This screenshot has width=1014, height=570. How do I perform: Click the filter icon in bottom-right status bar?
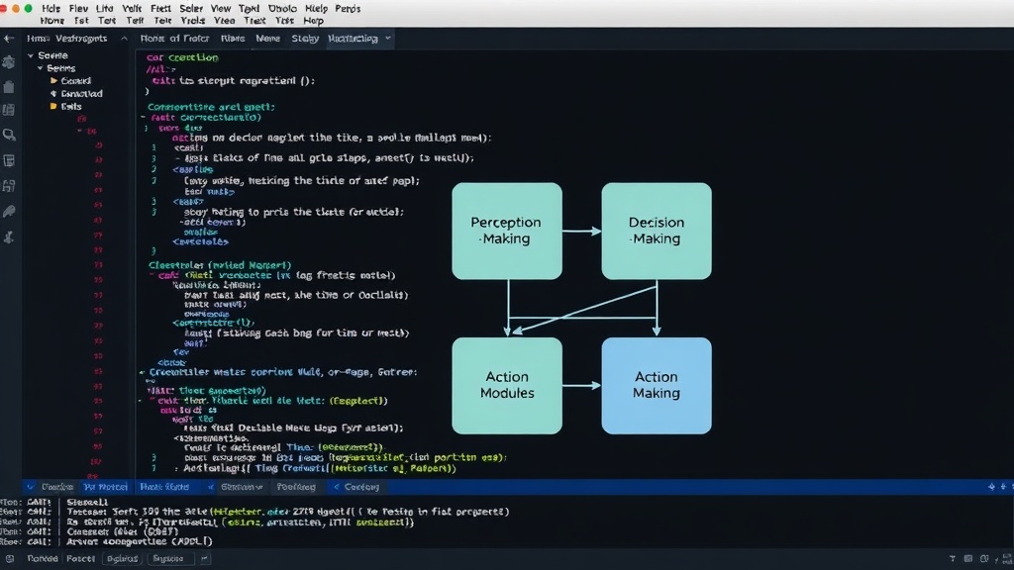click(952, 559)
